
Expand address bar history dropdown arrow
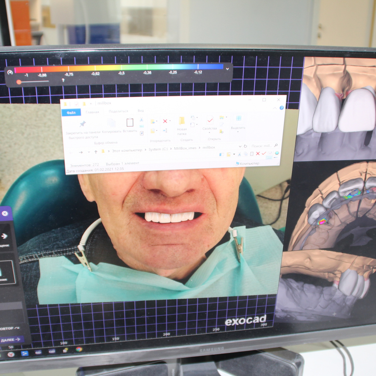click(x=241, y=146)
